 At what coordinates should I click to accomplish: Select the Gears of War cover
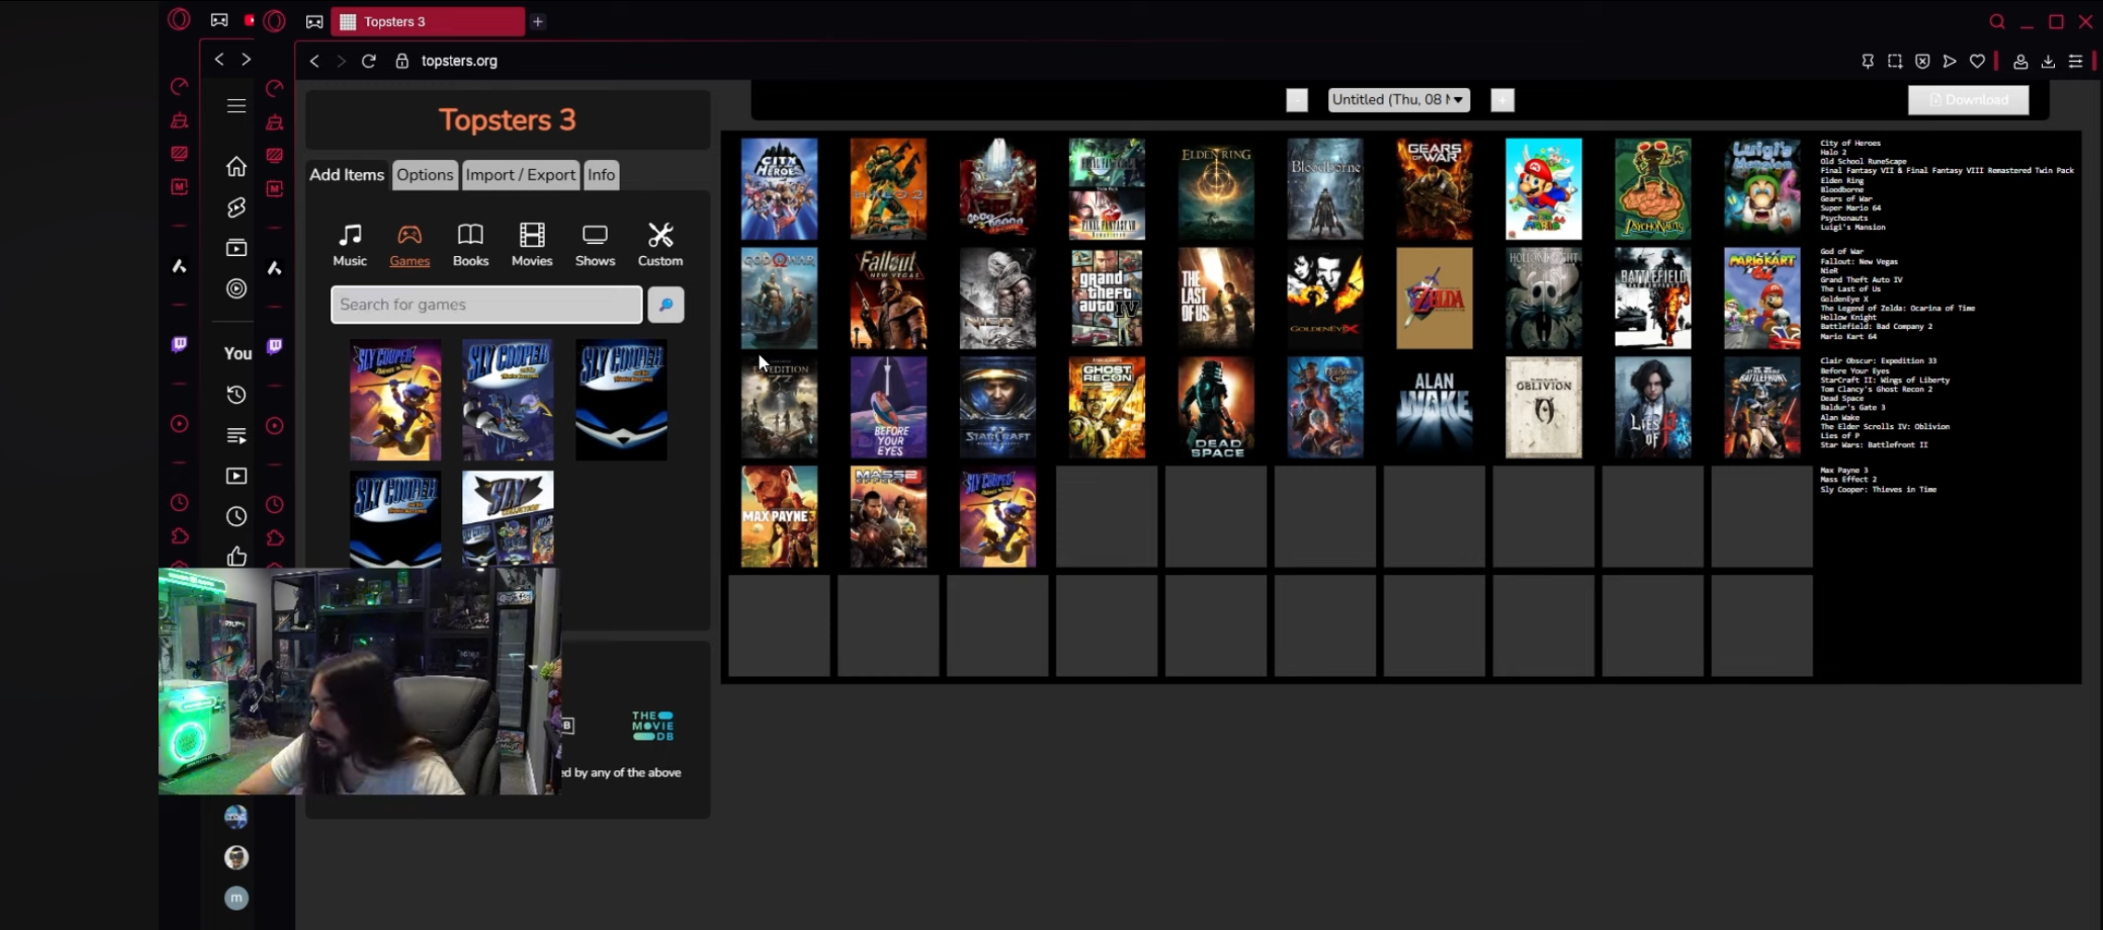[1433, 189]
